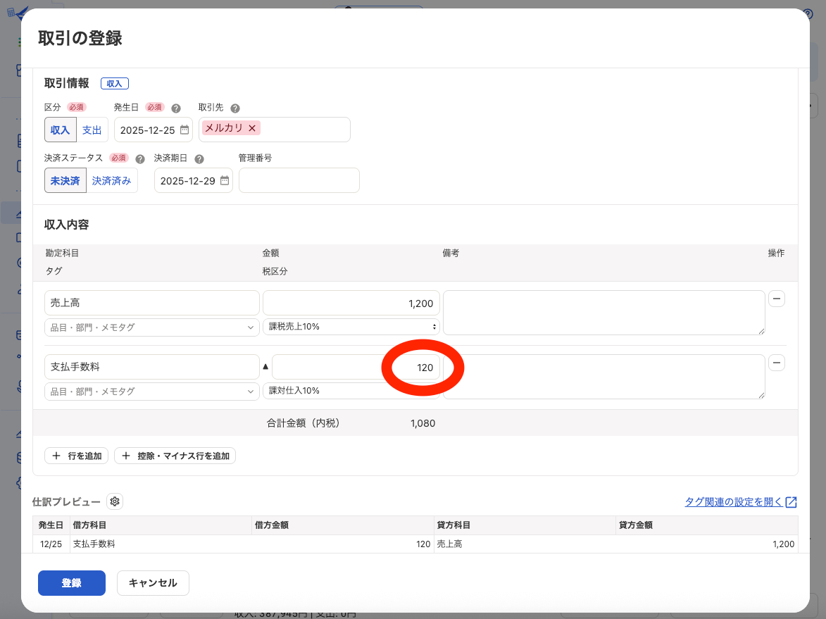Click 控除・マイナス行を追加 button
The width and height of the screenshot is (826, 619).
point(175,456)
